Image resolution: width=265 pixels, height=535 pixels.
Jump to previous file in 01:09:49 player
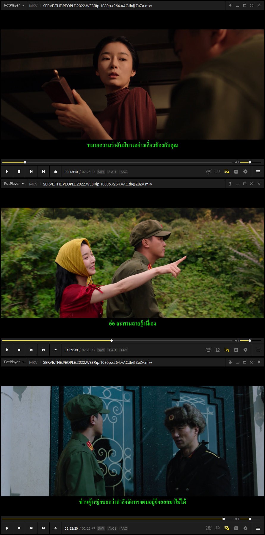pos(31,350)
